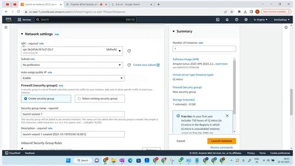Viewport: 295px width, 166px height.
Task: Launch CloudShell from top navigation icon
Action: pos(218,19)
